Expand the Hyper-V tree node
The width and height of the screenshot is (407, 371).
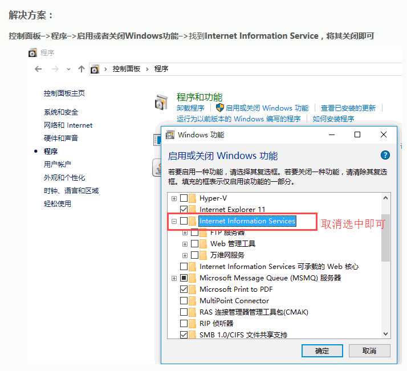coord(174,198)
